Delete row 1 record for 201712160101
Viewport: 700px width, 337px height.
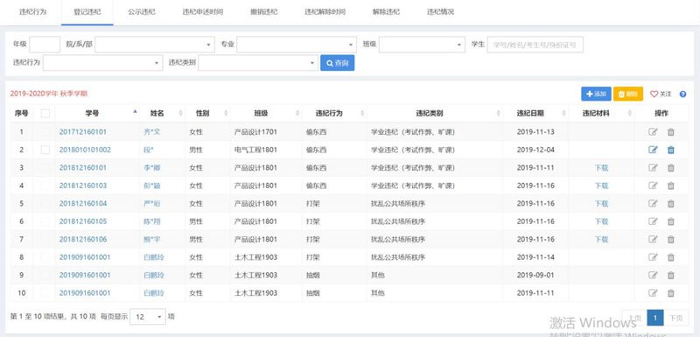click(670, 132)
